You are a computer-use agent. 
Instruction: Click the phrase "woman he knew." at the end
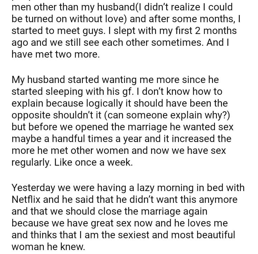[x=48, y=247]
